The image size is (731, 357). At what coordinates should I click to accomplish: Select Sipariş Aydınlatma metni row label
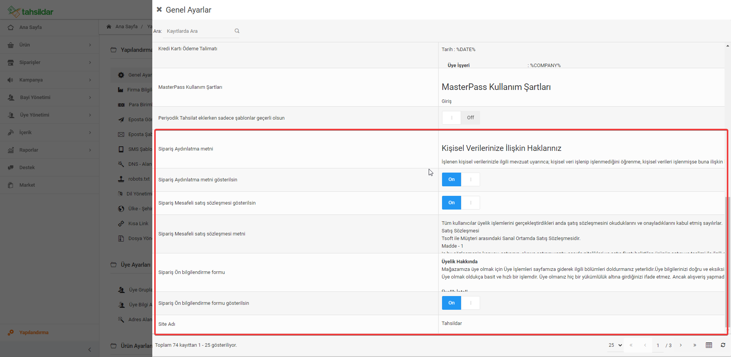[x=186, y=149]
